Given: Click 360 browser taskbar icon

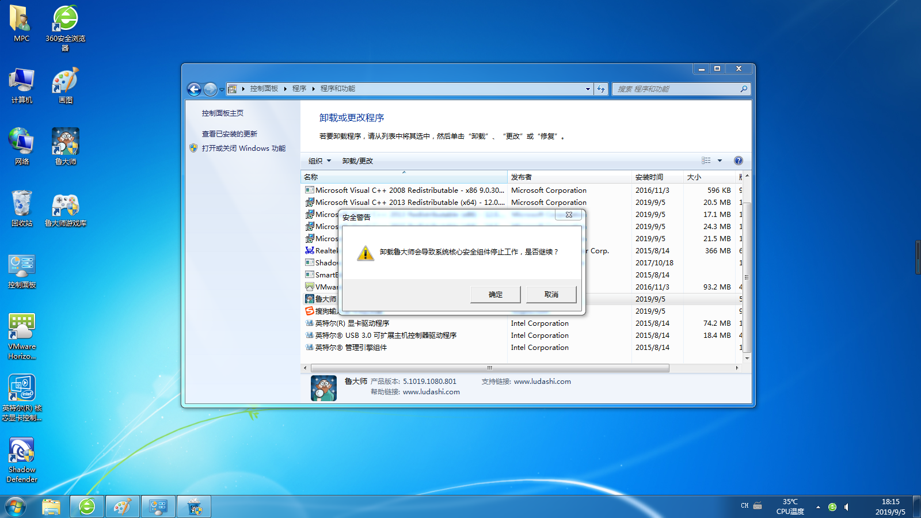Looking at the screenshot, I should (87, 507).
